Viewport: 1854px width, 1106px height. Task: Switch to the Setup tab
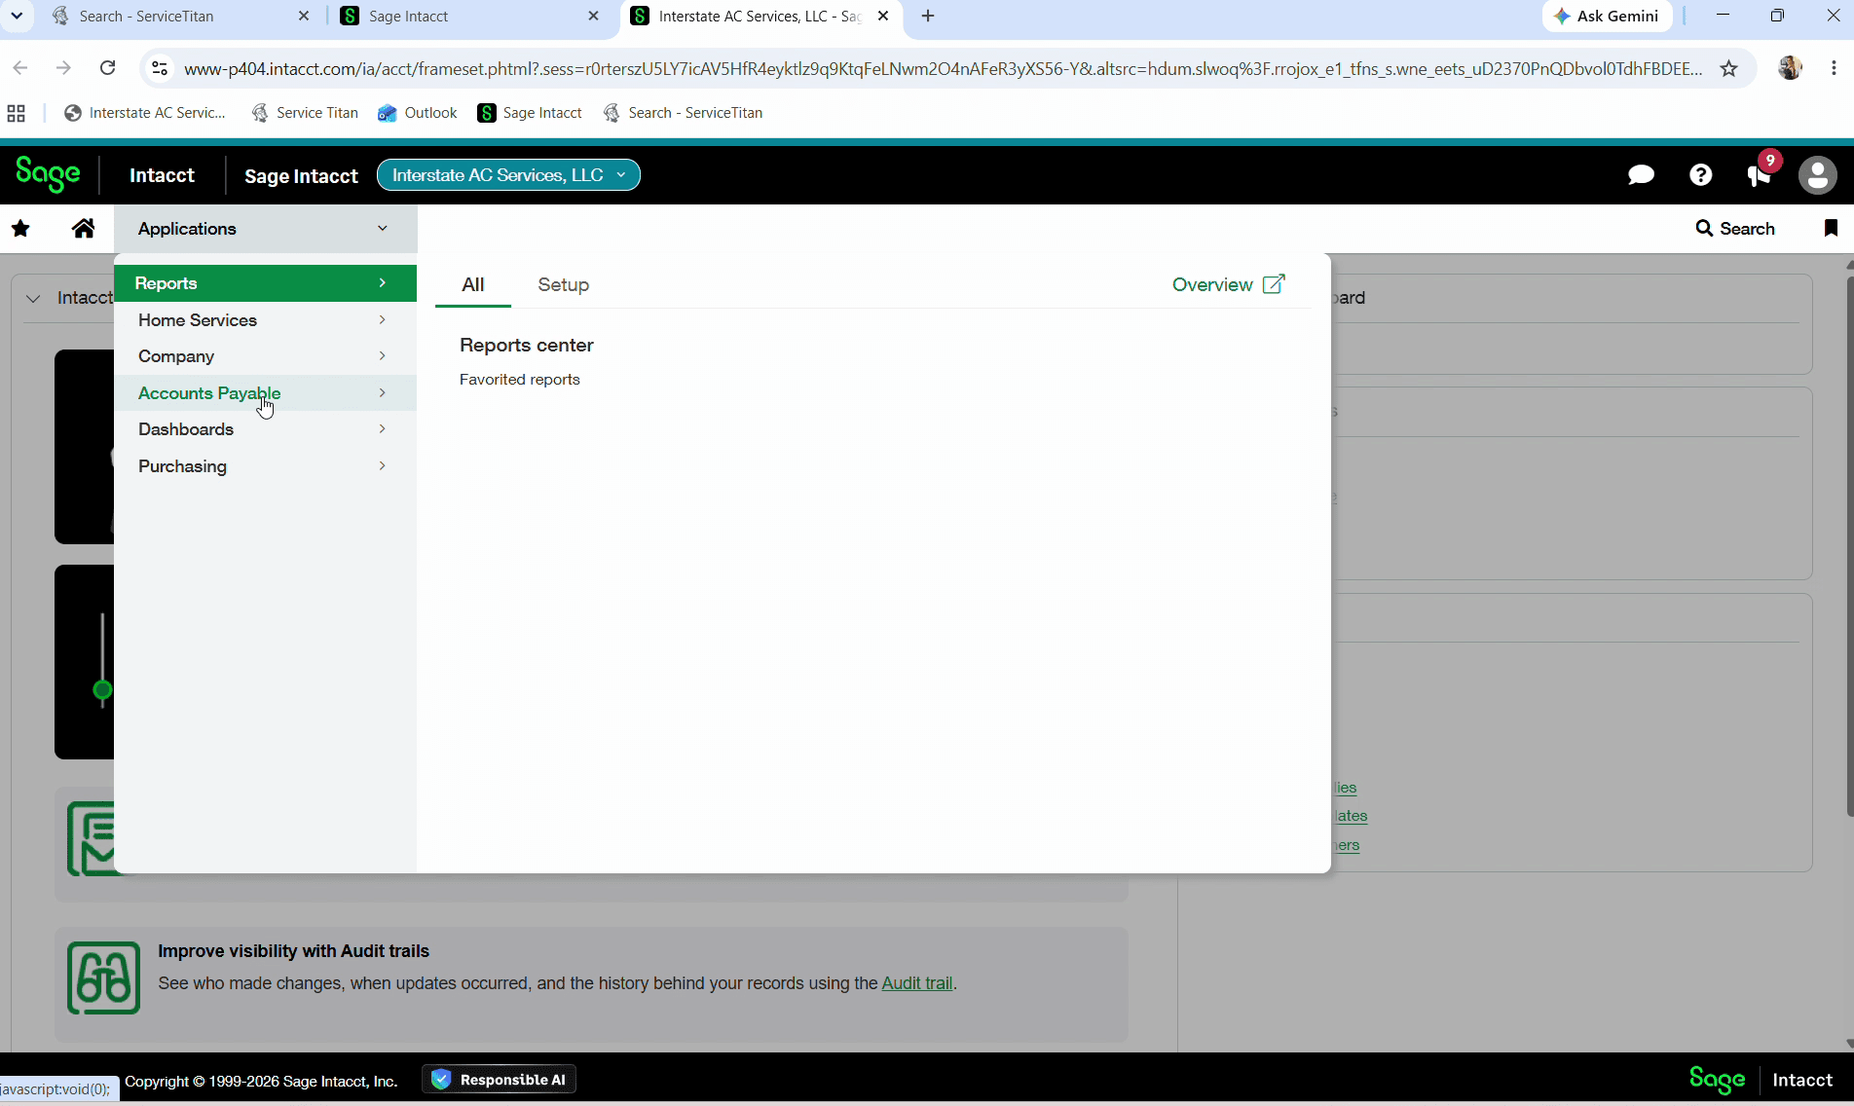[564, 284]
